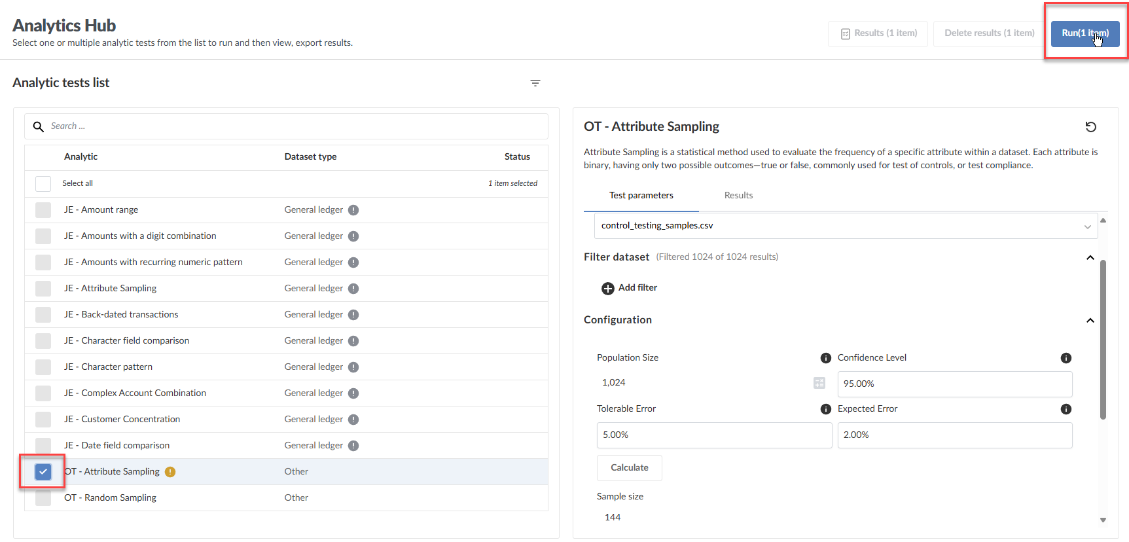
Task: Click the scrollbar down arrow in parameters panel
Action: (1103, 520)
